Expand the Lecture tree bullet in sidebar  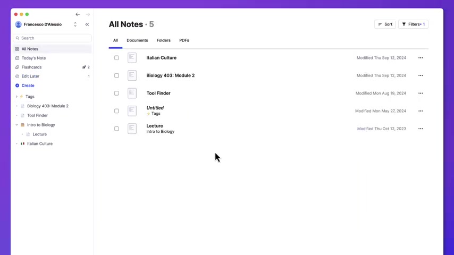tap(22, 134)
